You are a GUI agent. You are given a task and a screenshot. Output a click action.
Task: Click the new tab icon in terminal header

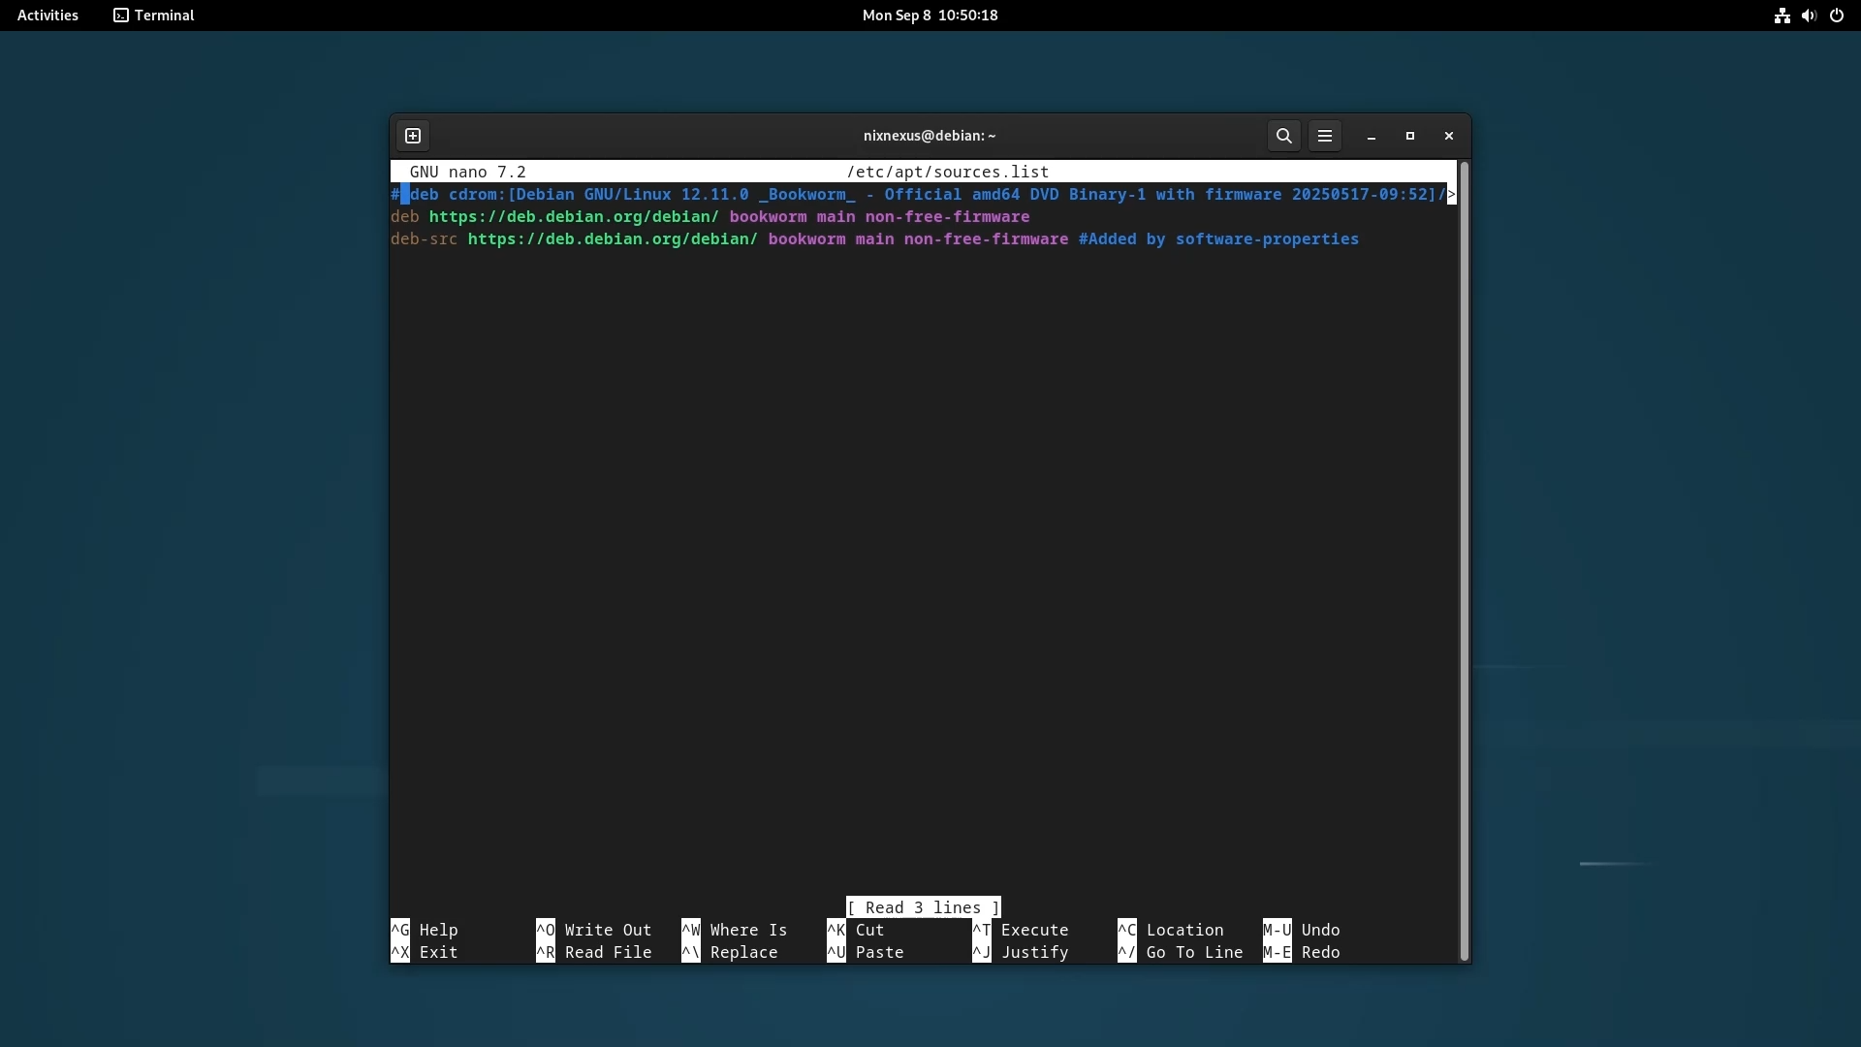(413, 136)
